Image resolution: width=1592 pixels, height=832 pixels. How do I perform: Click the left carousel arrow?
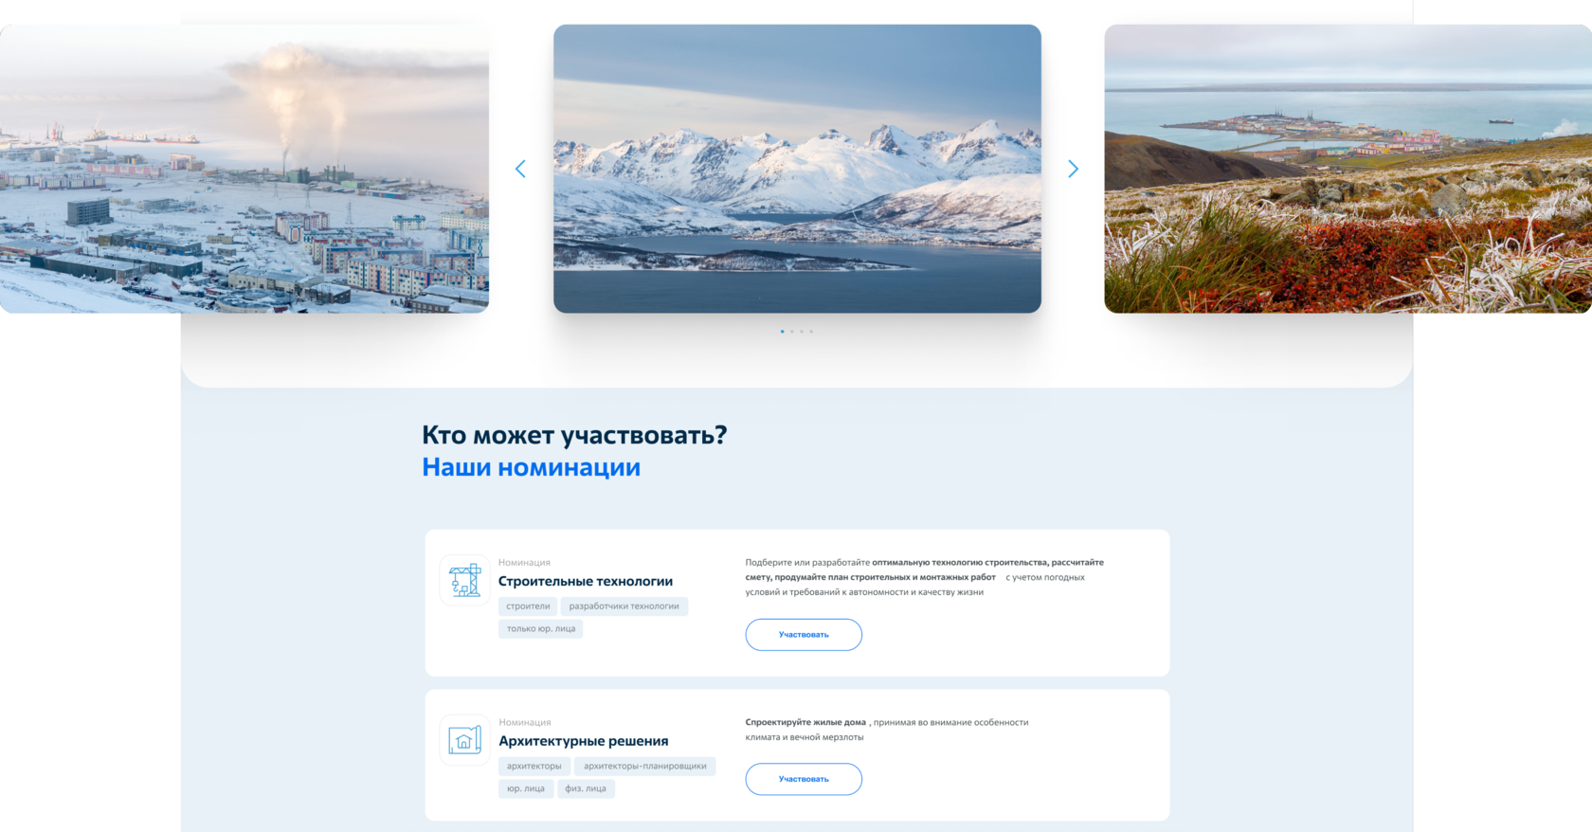pyautogui.click(x=520, y=169)
